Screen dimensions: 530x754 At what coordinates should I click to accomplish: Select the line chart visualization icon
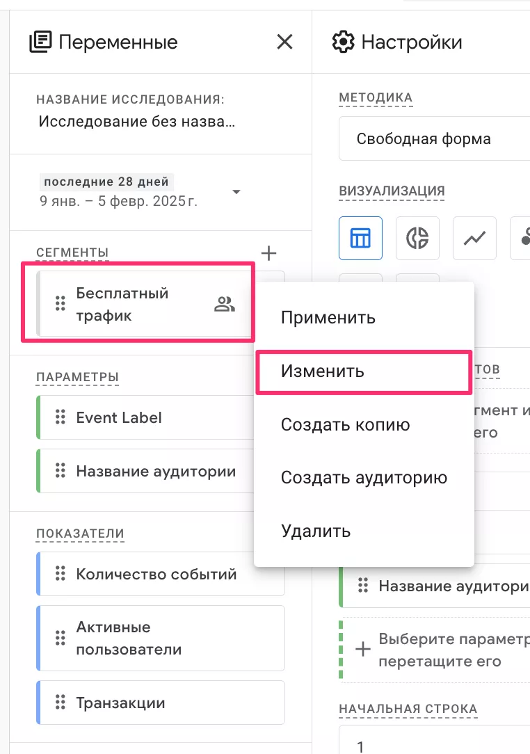(474, 238)
